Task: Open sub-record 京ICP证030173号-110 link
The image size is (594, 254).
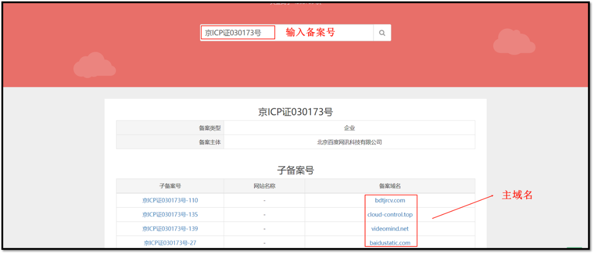Action: (x=170, y=200)
